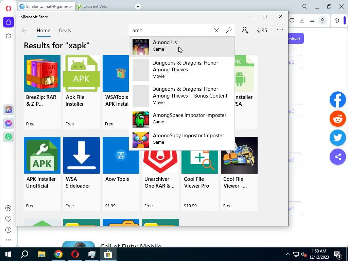
Task: Click the muted volume tray icon
Action: (x=304, y=254)
